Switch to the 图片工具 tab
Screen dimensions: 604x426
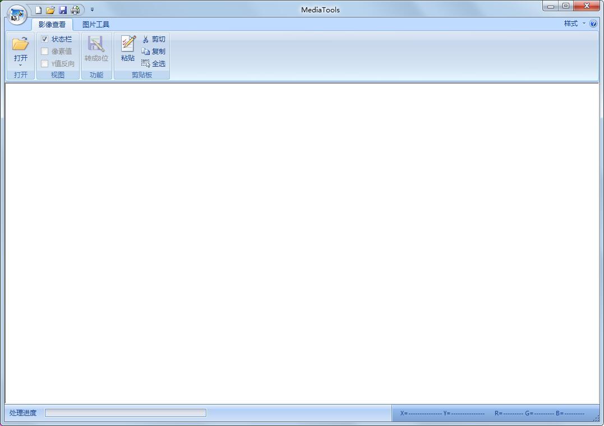(x=96, y=24)
